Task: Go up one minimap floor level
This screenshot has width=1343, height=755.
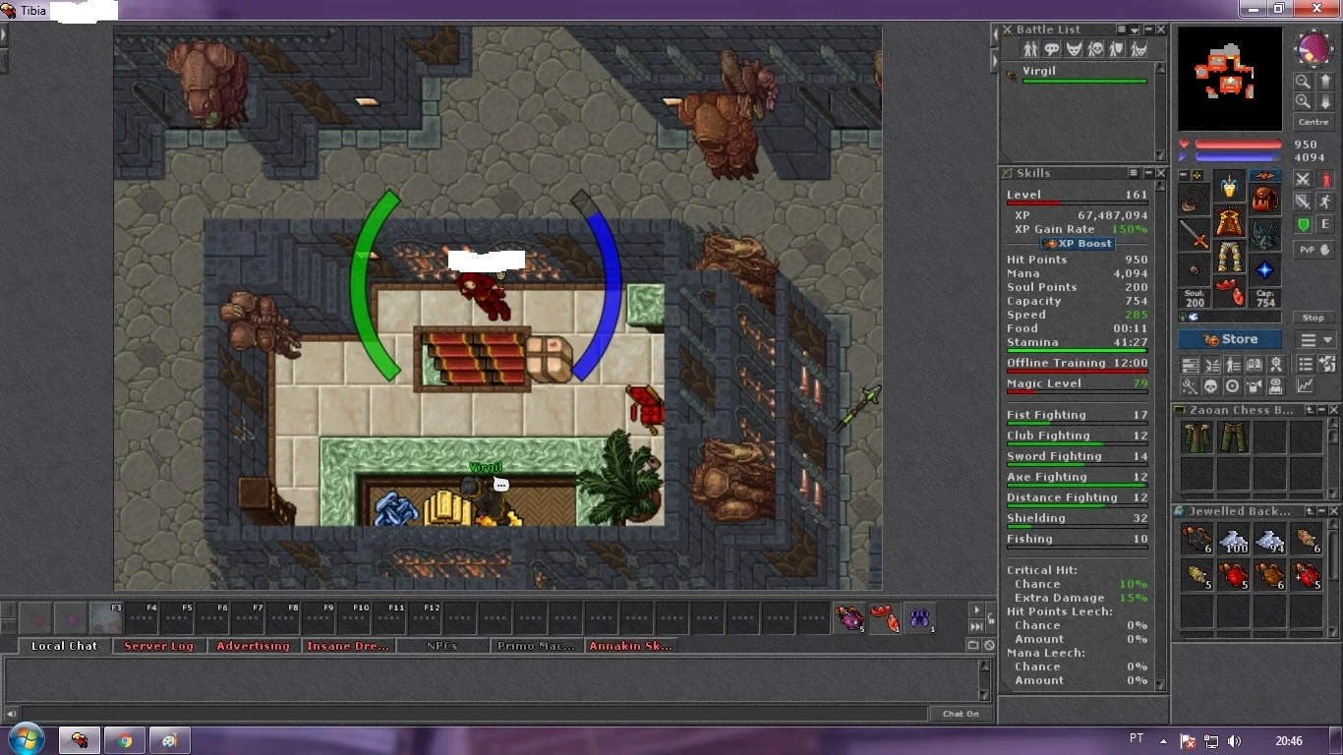Action: click(1325, 82)
